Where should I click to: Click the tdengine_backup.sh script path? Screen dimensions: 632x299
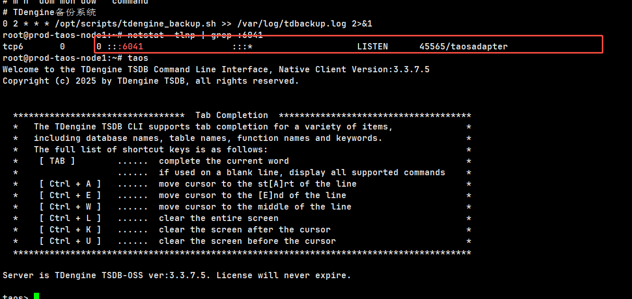coord(121,24)
